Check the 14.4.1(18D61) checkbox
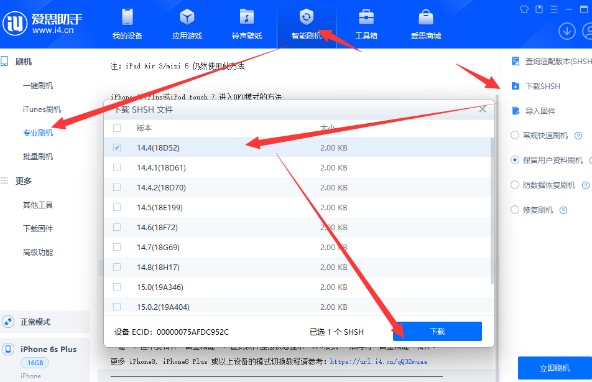This screenshot has height=382, width=592. pyautogui.click(x=117, y=167)
